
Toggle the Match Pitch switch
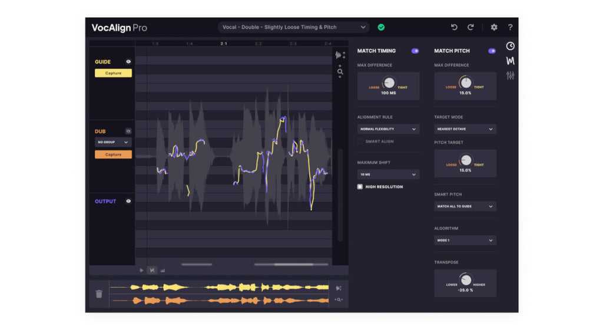[x=492, y=51]
